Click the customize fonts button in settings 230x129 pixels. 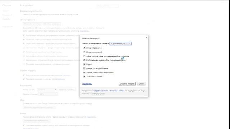point(66,90)
